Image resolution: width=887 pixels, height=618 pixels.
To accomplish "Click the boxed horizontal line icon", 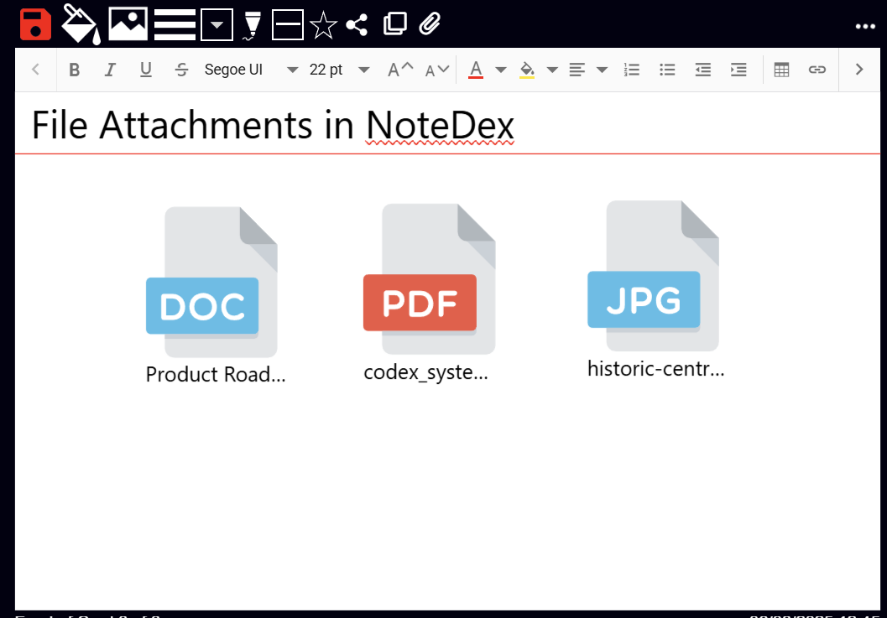I will 287,24.
